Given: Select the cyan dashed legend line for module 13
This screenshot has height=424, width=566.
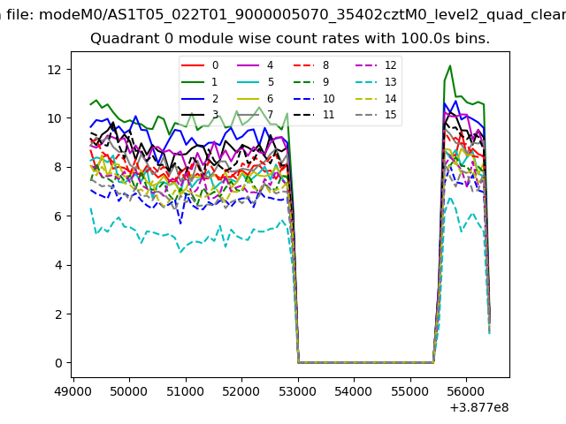Looking at the screenshot, I should pyautogui.click(x=364, y=82).
